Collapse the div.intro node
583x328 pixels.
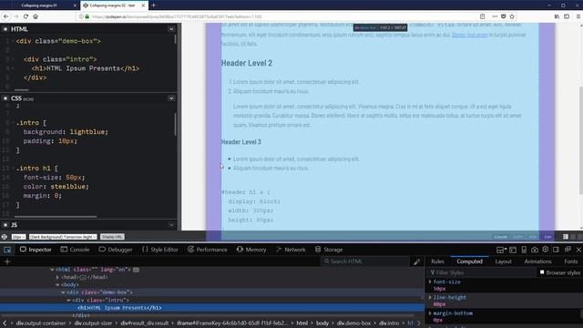click(69, 300)
